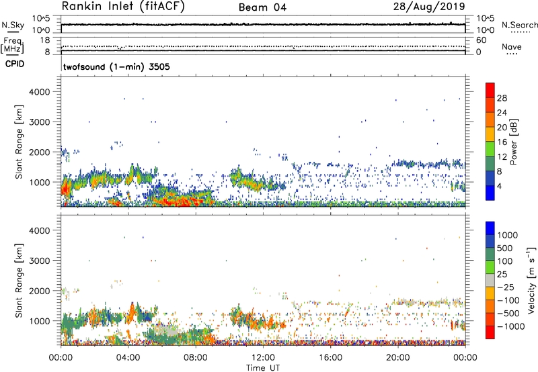The height and width of the screenshot is (372, 538).
Task: Click the "−500" label on Velocity colorbar
Action: click(508, 314)
